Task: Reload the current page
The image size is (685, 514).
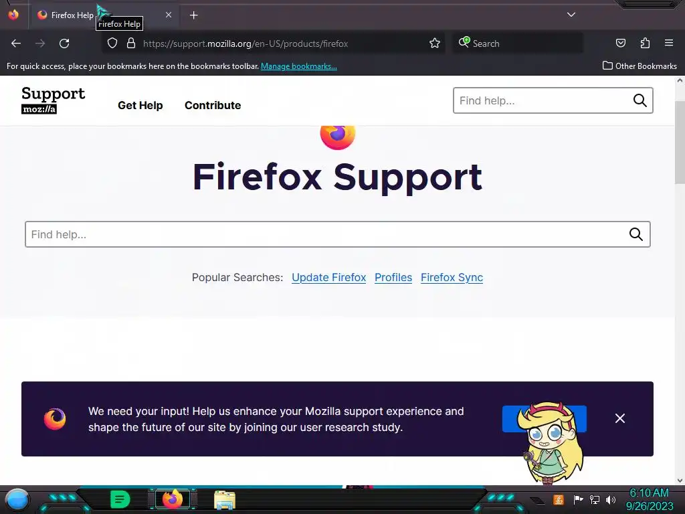Action: [x=64, y=44]
